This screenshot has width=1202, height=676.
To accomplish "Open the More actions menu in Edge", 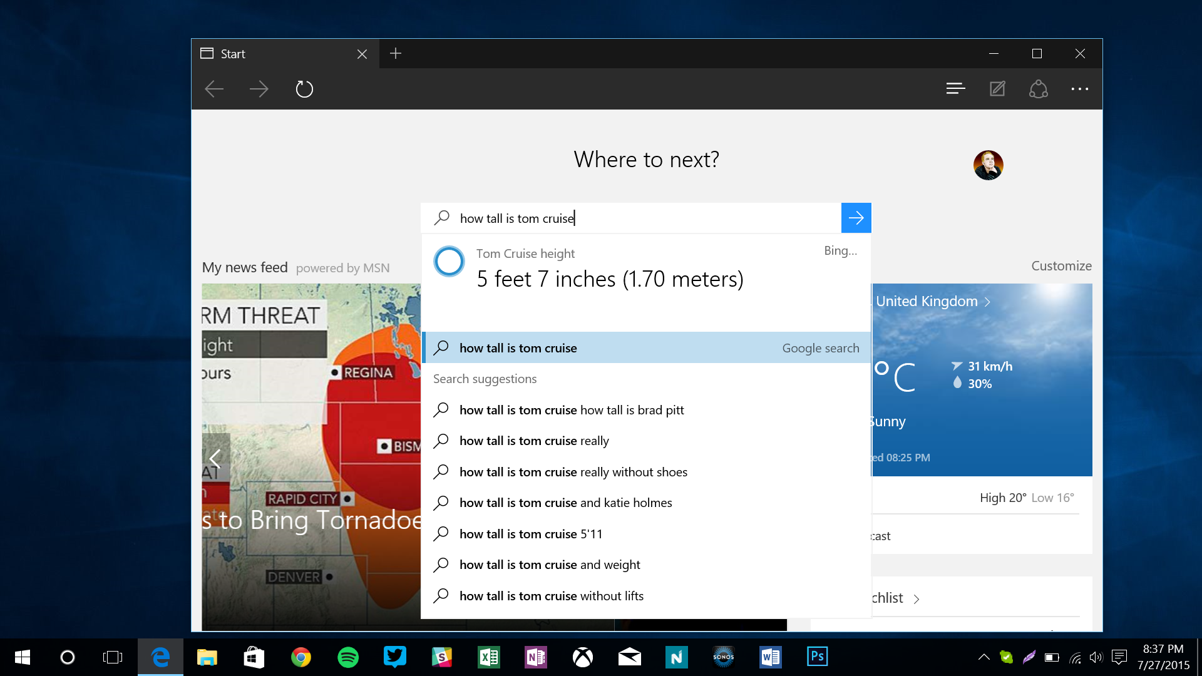I will (x=1080, y=89).
